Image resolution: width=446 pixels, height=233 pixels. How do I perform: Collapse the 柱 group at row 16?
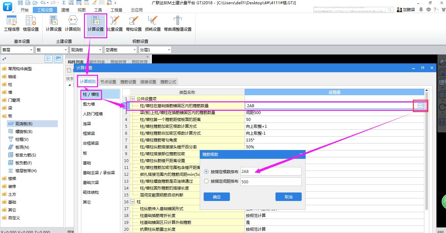click(133, 202)
